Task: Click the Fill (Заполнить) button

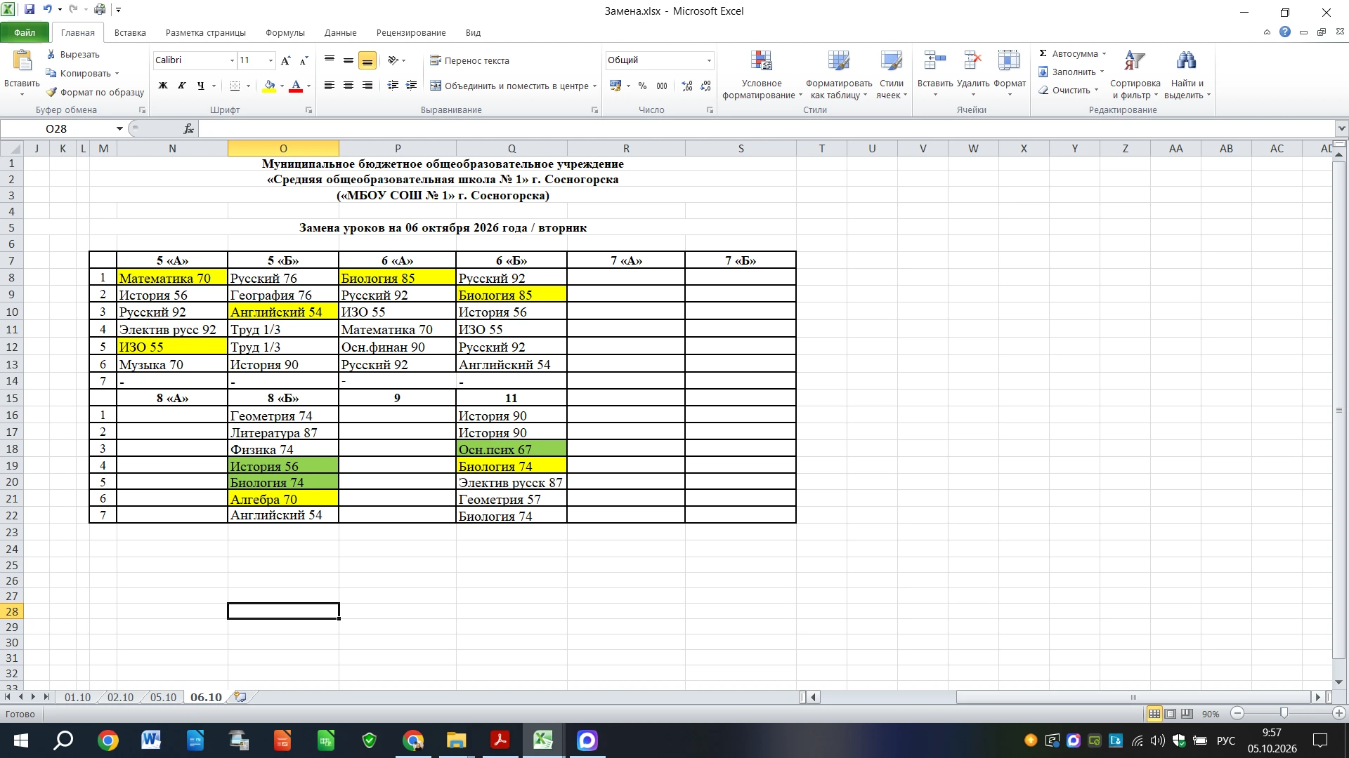Action: tap(1070, 72)
